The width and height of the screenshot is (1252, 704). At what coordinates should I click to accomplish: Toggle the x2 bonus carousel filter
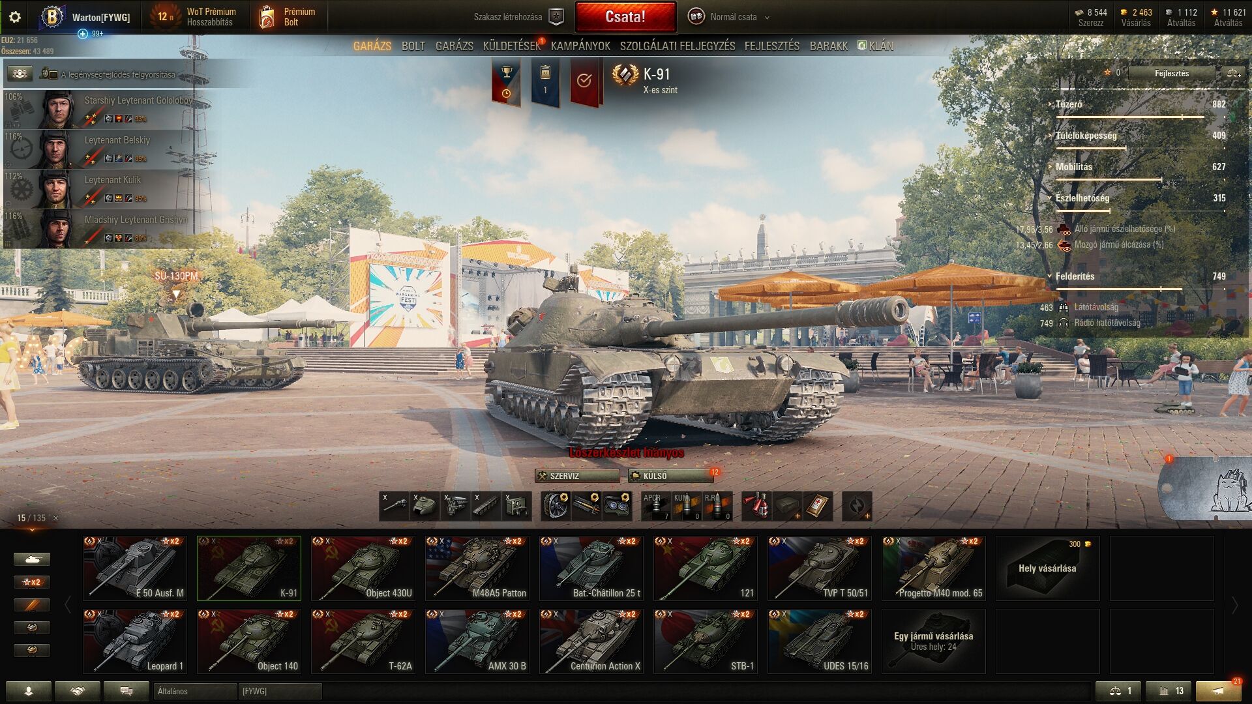click(31, 582)
